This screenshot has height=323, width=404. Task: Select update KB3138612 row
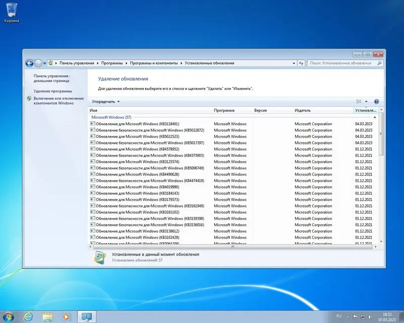(233, 231)
